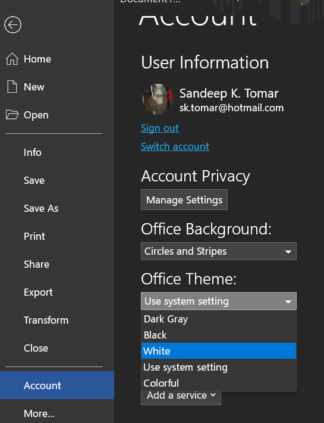The image size is (324, 423).
Task: Click the New blank document icon
Action: 12,87
